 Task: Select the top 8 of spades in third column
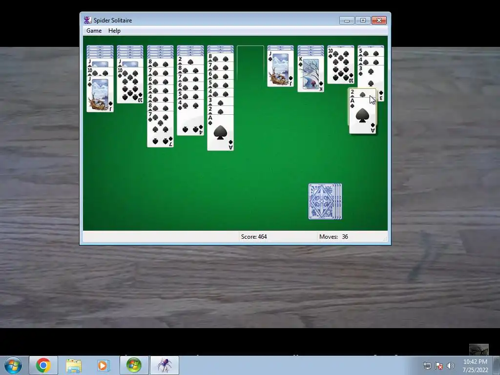click(x=160, y=62)
